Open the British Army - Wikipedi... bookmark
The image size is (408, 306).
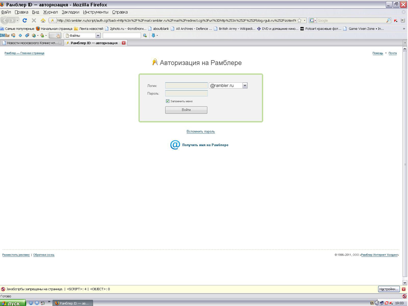pyautogui.click(x=234, y=29)
